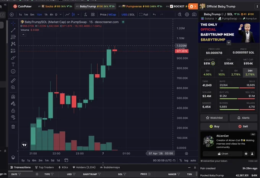Expand the chart style dropdown arrow
The image size is (260, 178).
pyautogui.click(x=78, y=14)
